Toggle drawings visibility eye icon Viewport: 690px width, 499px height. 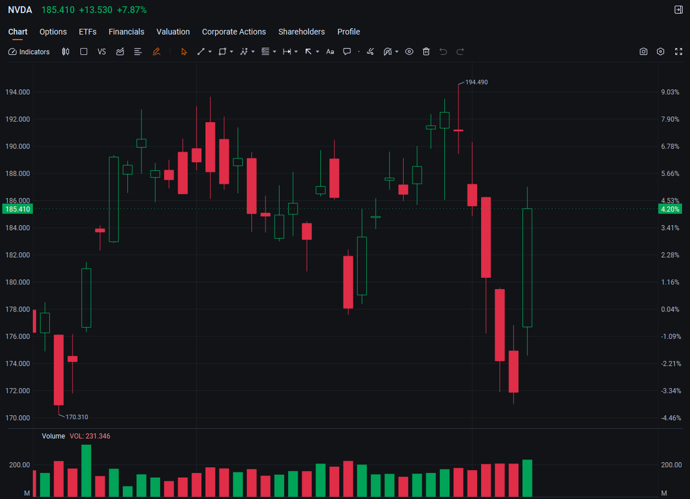tap(409, 52)
